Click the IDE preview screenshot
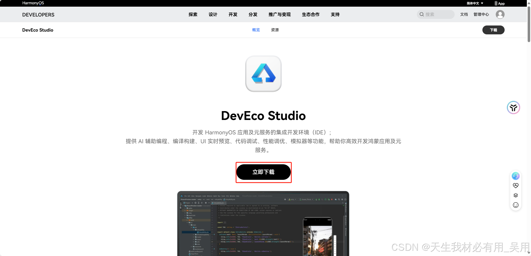The image size is (531, 256). click(x=263, y=223)
